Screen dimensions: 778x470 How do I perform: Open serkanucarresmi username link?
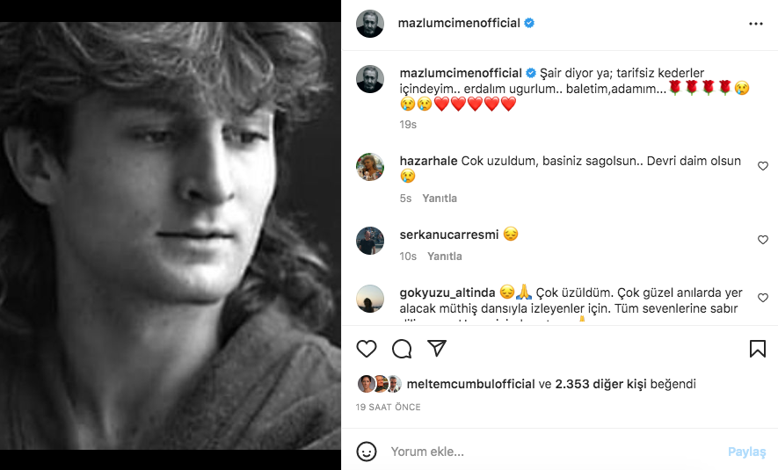point(449,235)
